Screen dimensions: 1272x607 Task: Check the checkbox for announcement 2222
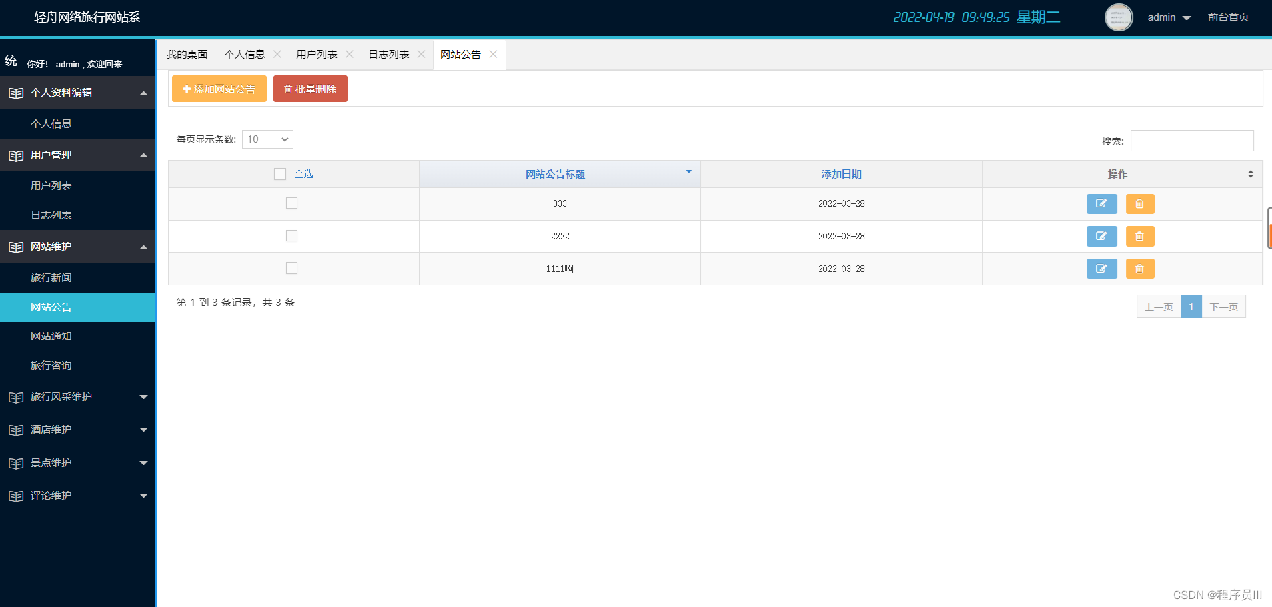click(x=291, y=235)
